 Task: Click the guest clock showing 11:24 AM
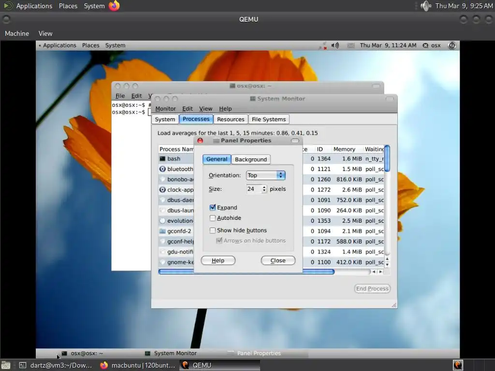point(388,45)
